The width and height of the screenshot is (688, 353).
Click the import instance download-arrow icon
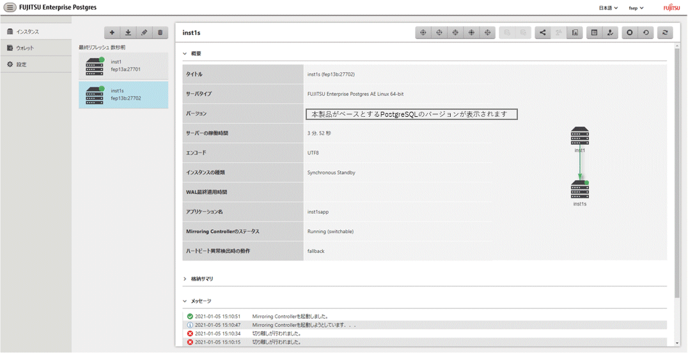tap(128, 33)
